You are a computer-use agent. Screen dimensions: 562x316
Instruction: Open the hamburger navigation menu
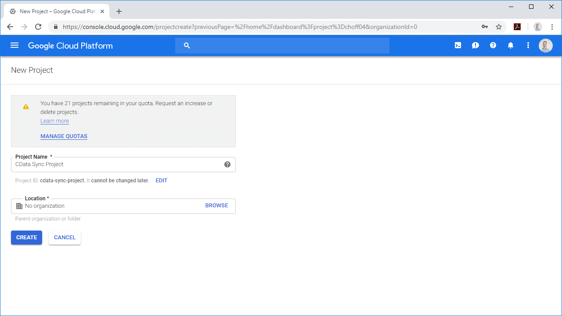coord(14,46)
